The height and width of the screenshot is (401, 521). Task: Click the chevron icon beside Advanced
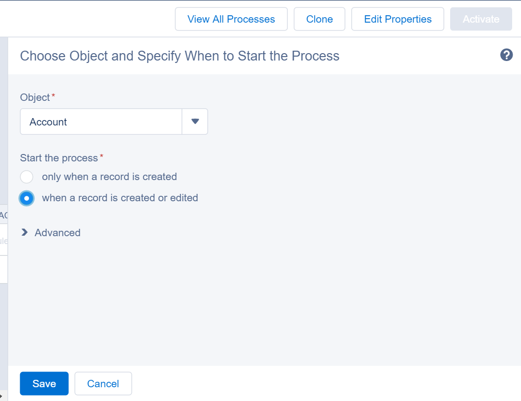[x=25, y=233]
